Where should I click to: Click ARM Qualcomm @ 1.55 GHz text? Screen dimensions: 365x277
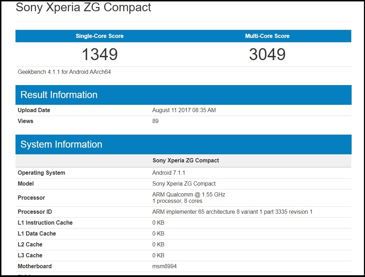click(189, 195)
